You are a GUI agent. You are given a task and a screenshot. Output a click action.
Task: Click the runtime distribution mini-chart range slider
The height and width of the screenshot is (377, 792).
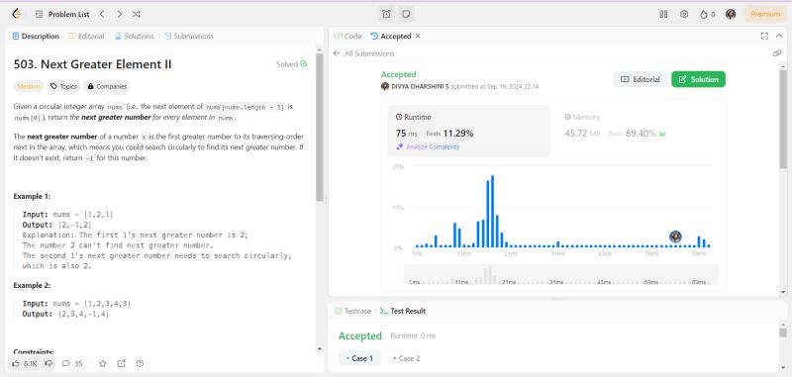pos(560,275)
